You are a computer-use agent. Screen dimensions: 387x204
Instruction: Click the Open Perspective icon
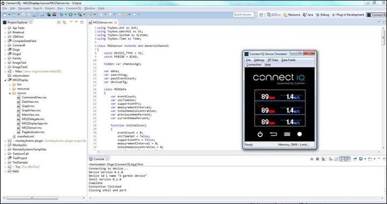(x=261, y=15)
